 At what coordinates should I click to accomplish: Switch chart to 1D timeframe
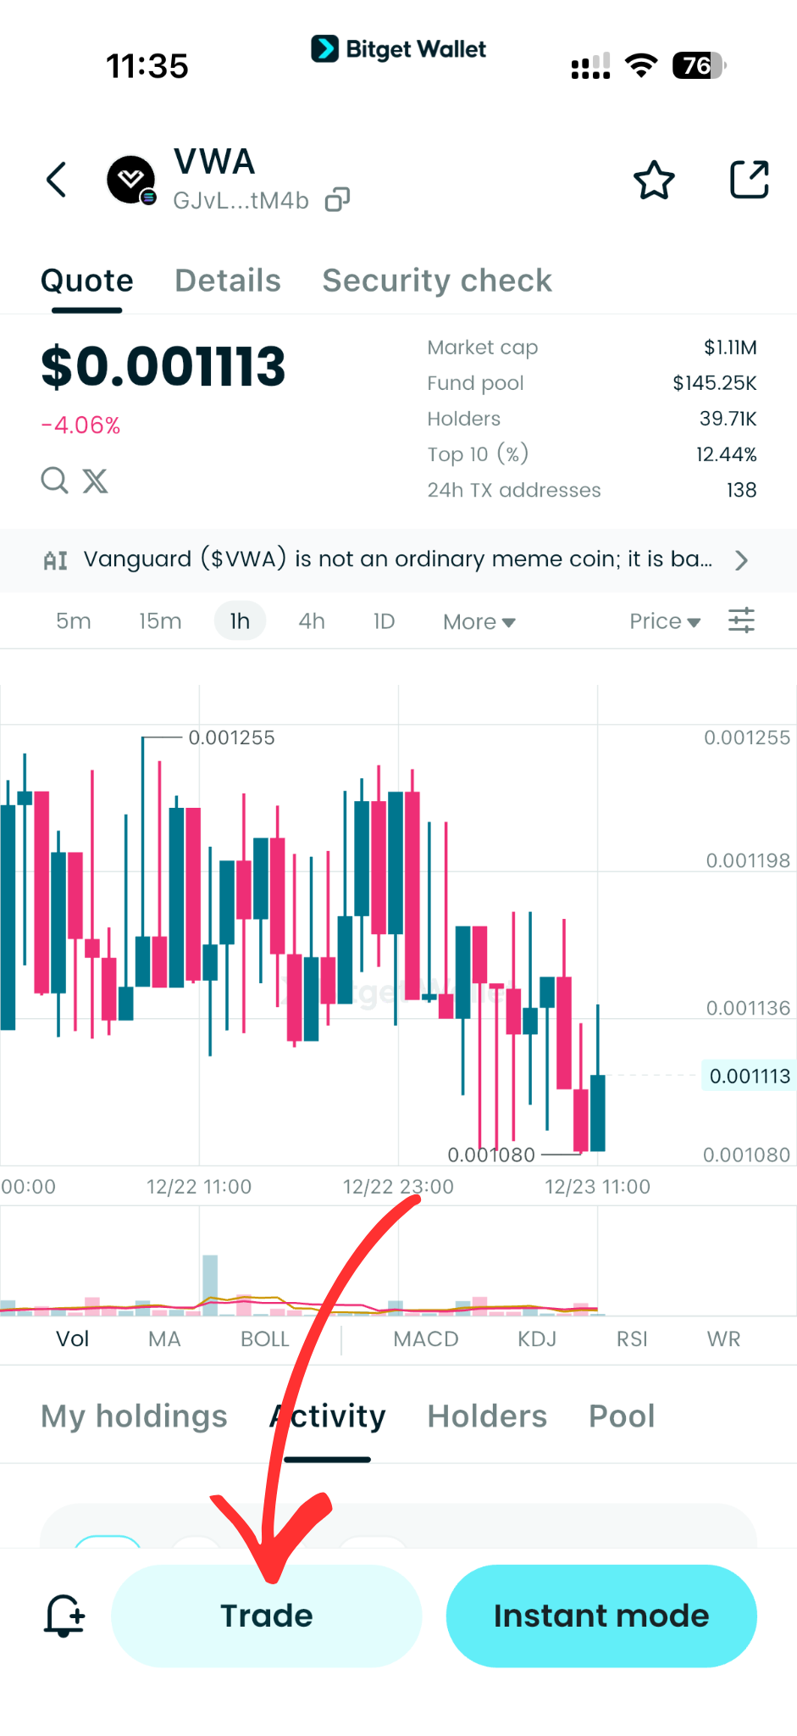tap(383, 620)
